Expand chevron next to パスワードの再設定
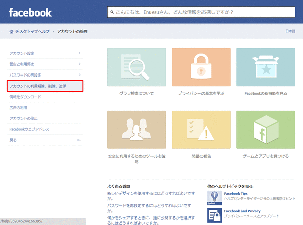This screenshot has height=225, width=303. click(79, 74)
